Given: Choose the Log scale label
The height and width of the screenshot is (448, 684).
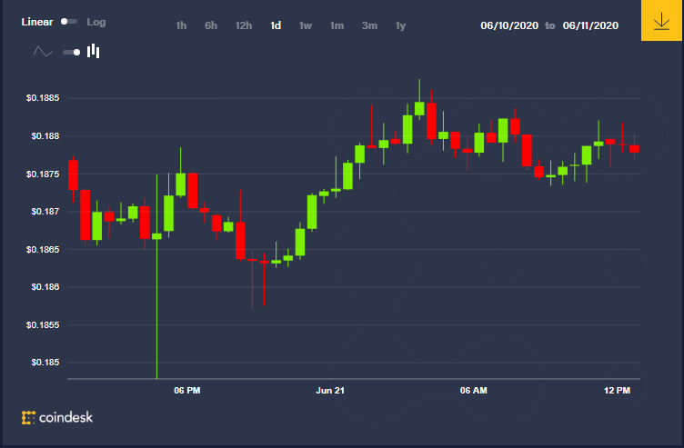Looking at the screenshot, I should [x=96, y=22].
